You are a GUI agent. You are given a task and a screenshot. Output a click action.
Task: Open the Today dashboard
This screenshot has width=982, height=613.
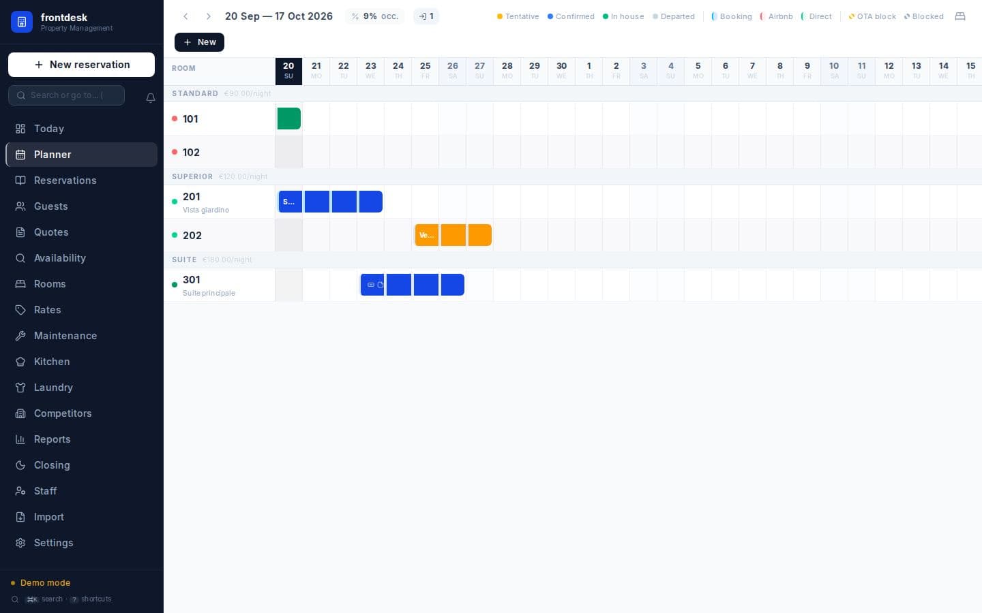81,129
